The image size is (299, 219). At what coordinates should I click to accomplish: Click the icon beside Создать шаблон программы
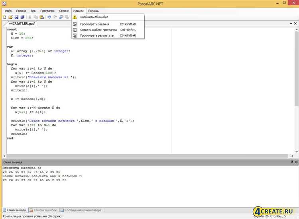pos(75,30)
